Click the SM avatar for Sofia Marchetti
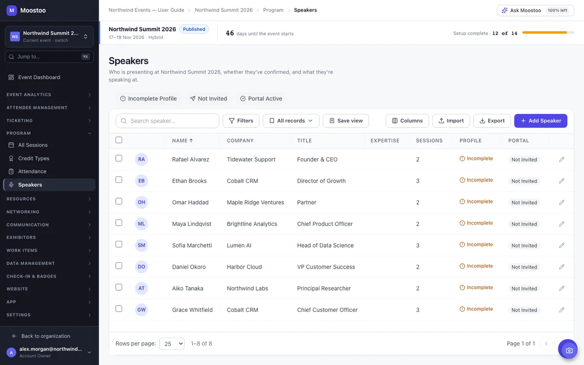Image resolution: width=584 pixels, height=365 pixels. (142, 245)
